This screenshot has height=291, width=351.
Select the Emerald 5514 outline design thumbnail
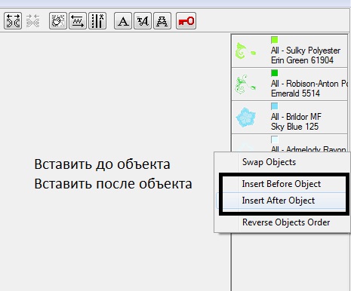tap(245, 84)
